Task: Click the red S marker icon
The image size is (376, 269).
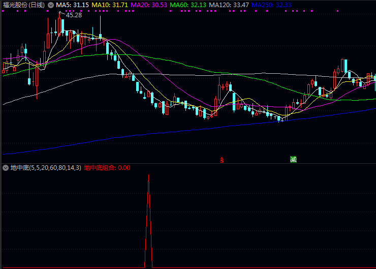Action: (x=222, y=160)
